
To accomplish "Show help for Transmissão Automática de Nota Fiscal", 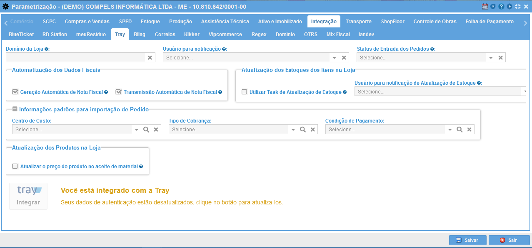I will (x=220, y=92).
